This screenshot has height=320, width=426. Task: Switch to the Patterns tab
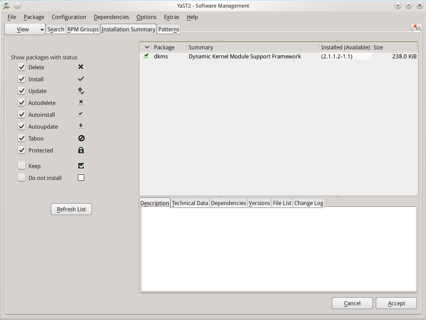click(x=169, y=29)
